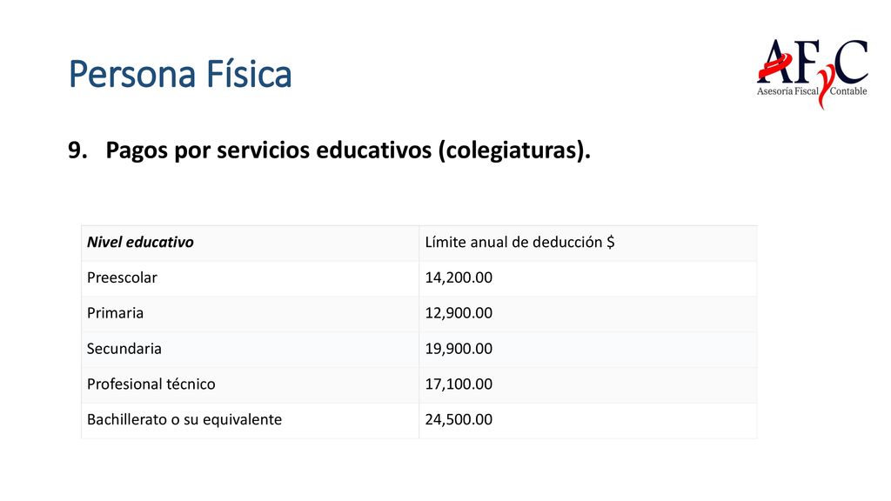
Task: Click the 14,200.00 amount cell
Action: point(588,278)
